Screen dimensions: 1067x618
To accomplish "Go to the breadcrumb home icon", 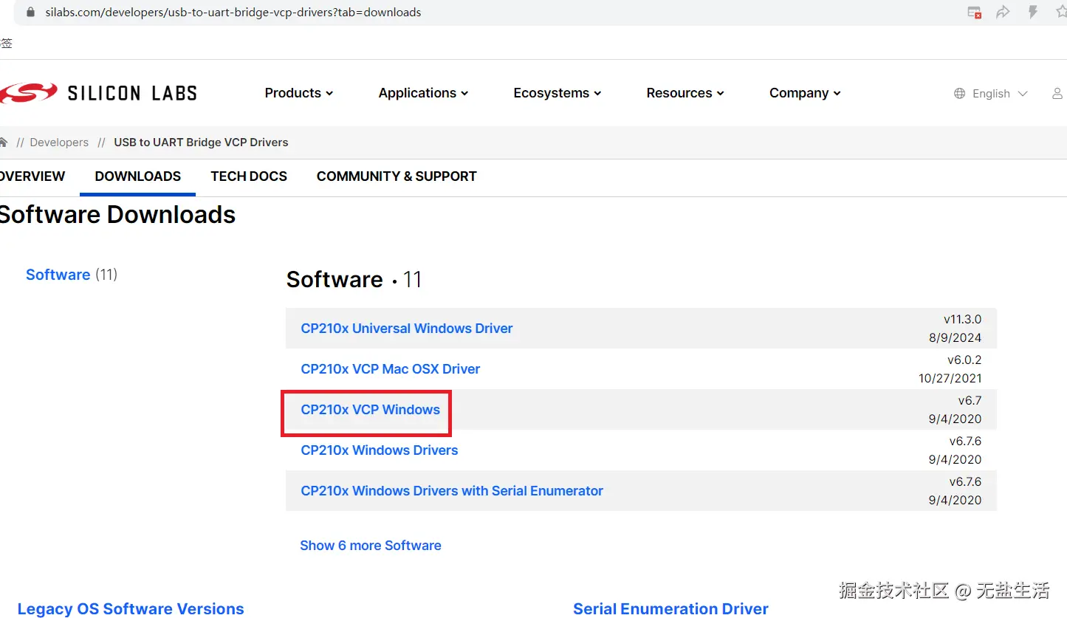I will tap(4, 142).
